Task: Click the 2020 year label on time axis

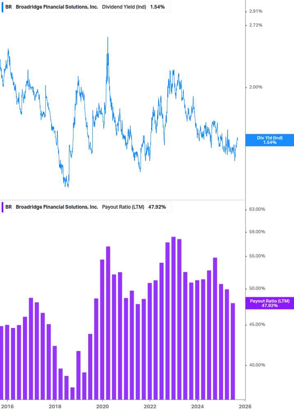Action: (103, 407)
